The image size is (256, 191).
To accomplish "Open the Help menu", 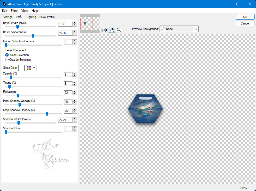I will pos(35,11).
